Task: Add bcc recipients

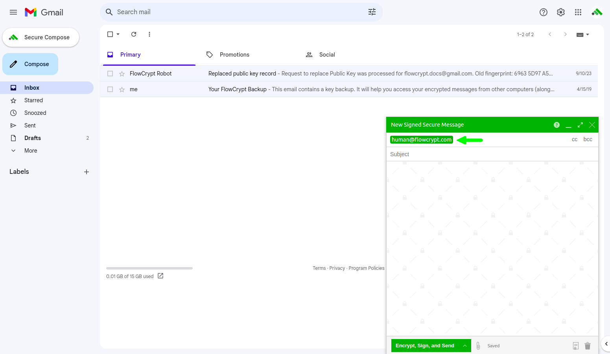Action: 588,140
